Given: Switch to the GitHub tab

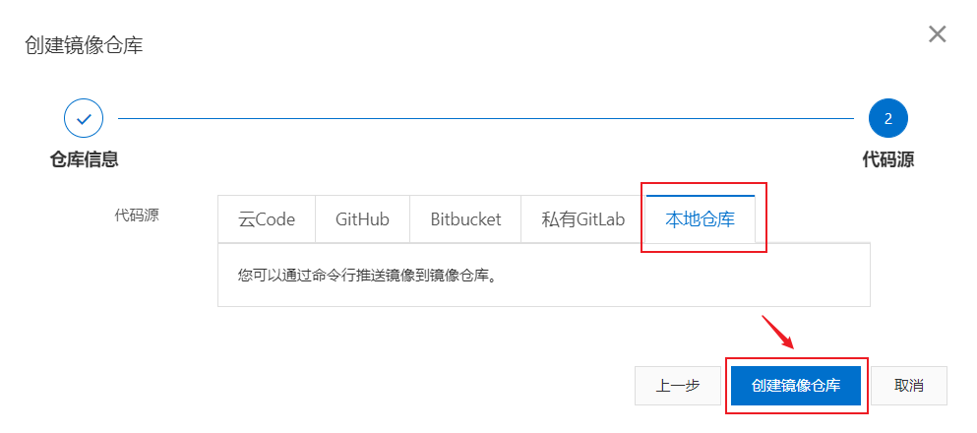Looking at the screenshot, I should (363, 219).
